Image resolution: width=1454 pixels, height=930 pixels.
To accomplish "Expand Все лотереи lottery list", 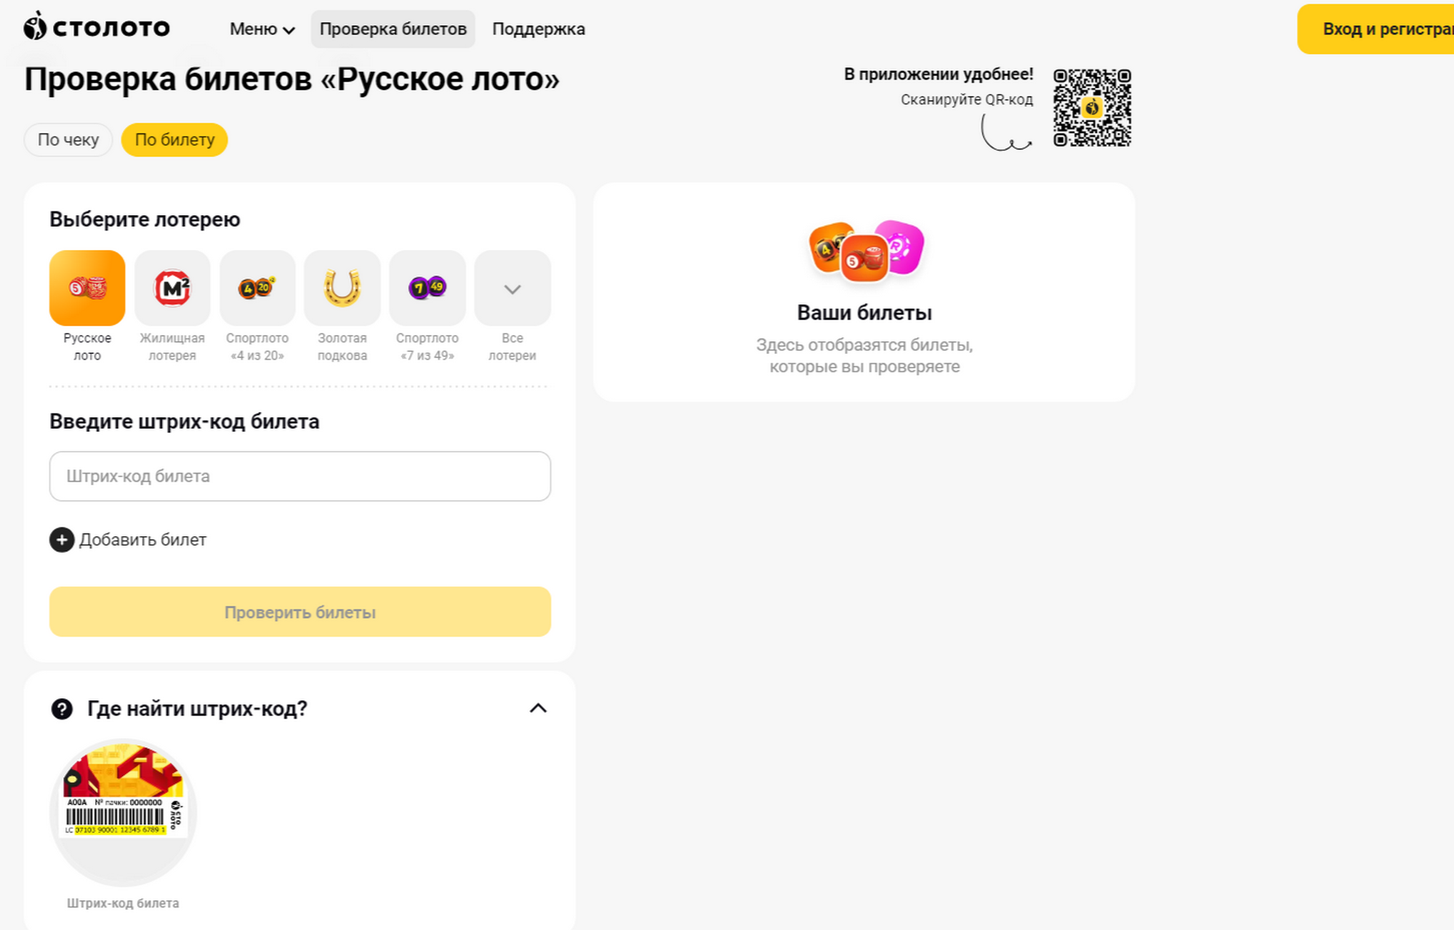I will pos(513,288).
